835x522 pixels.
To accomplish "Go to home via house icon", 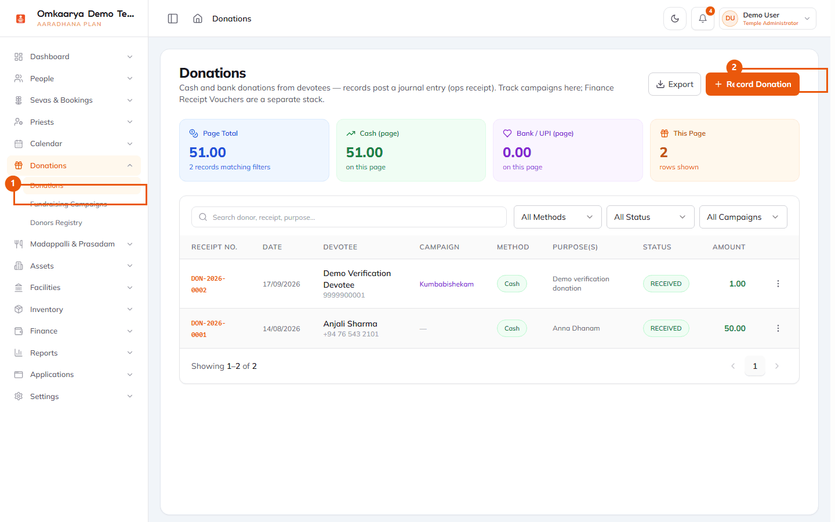I will click(x=198, y=19).
